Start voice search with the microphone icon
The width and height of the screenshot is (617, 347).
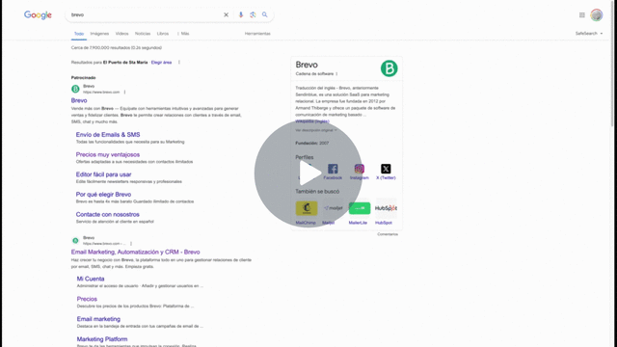[x=241, y=15]
